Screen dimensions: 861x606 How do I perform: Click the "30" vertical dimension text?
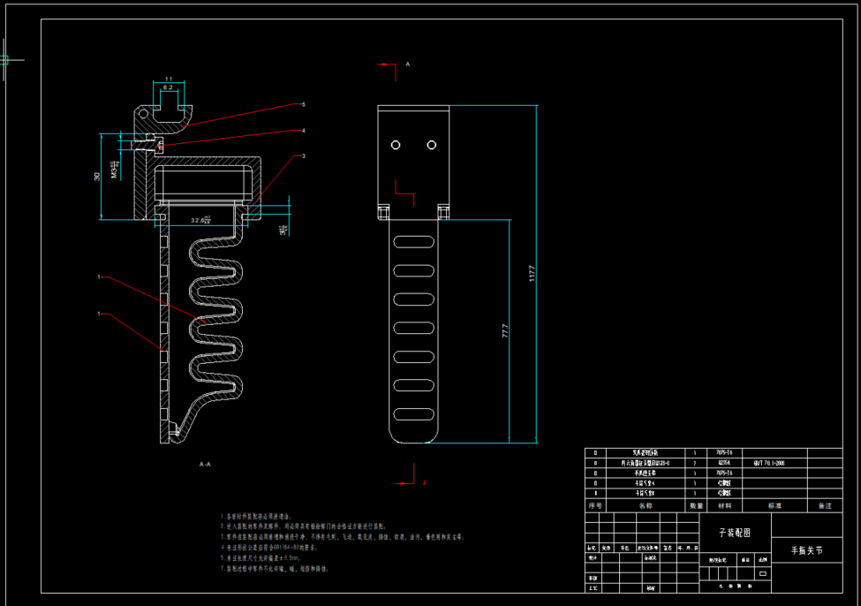tap(97, 177)
